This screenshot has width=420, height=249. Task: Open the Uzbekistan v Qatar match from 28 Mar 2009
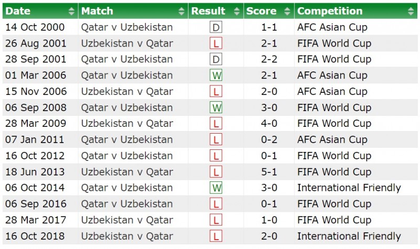(127, 124)
